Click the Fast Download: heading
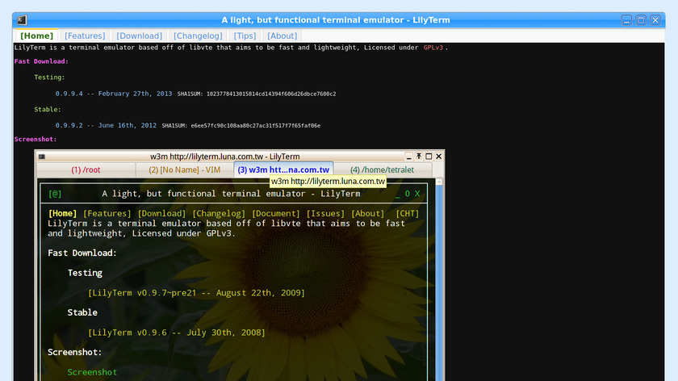Viewport: 678px width, 381px height. click(x=41, y=61)
